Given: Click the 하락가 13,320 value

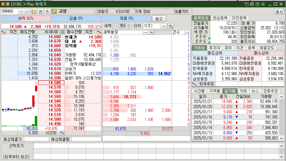Looking at the screenshot, I should [96, 73].
